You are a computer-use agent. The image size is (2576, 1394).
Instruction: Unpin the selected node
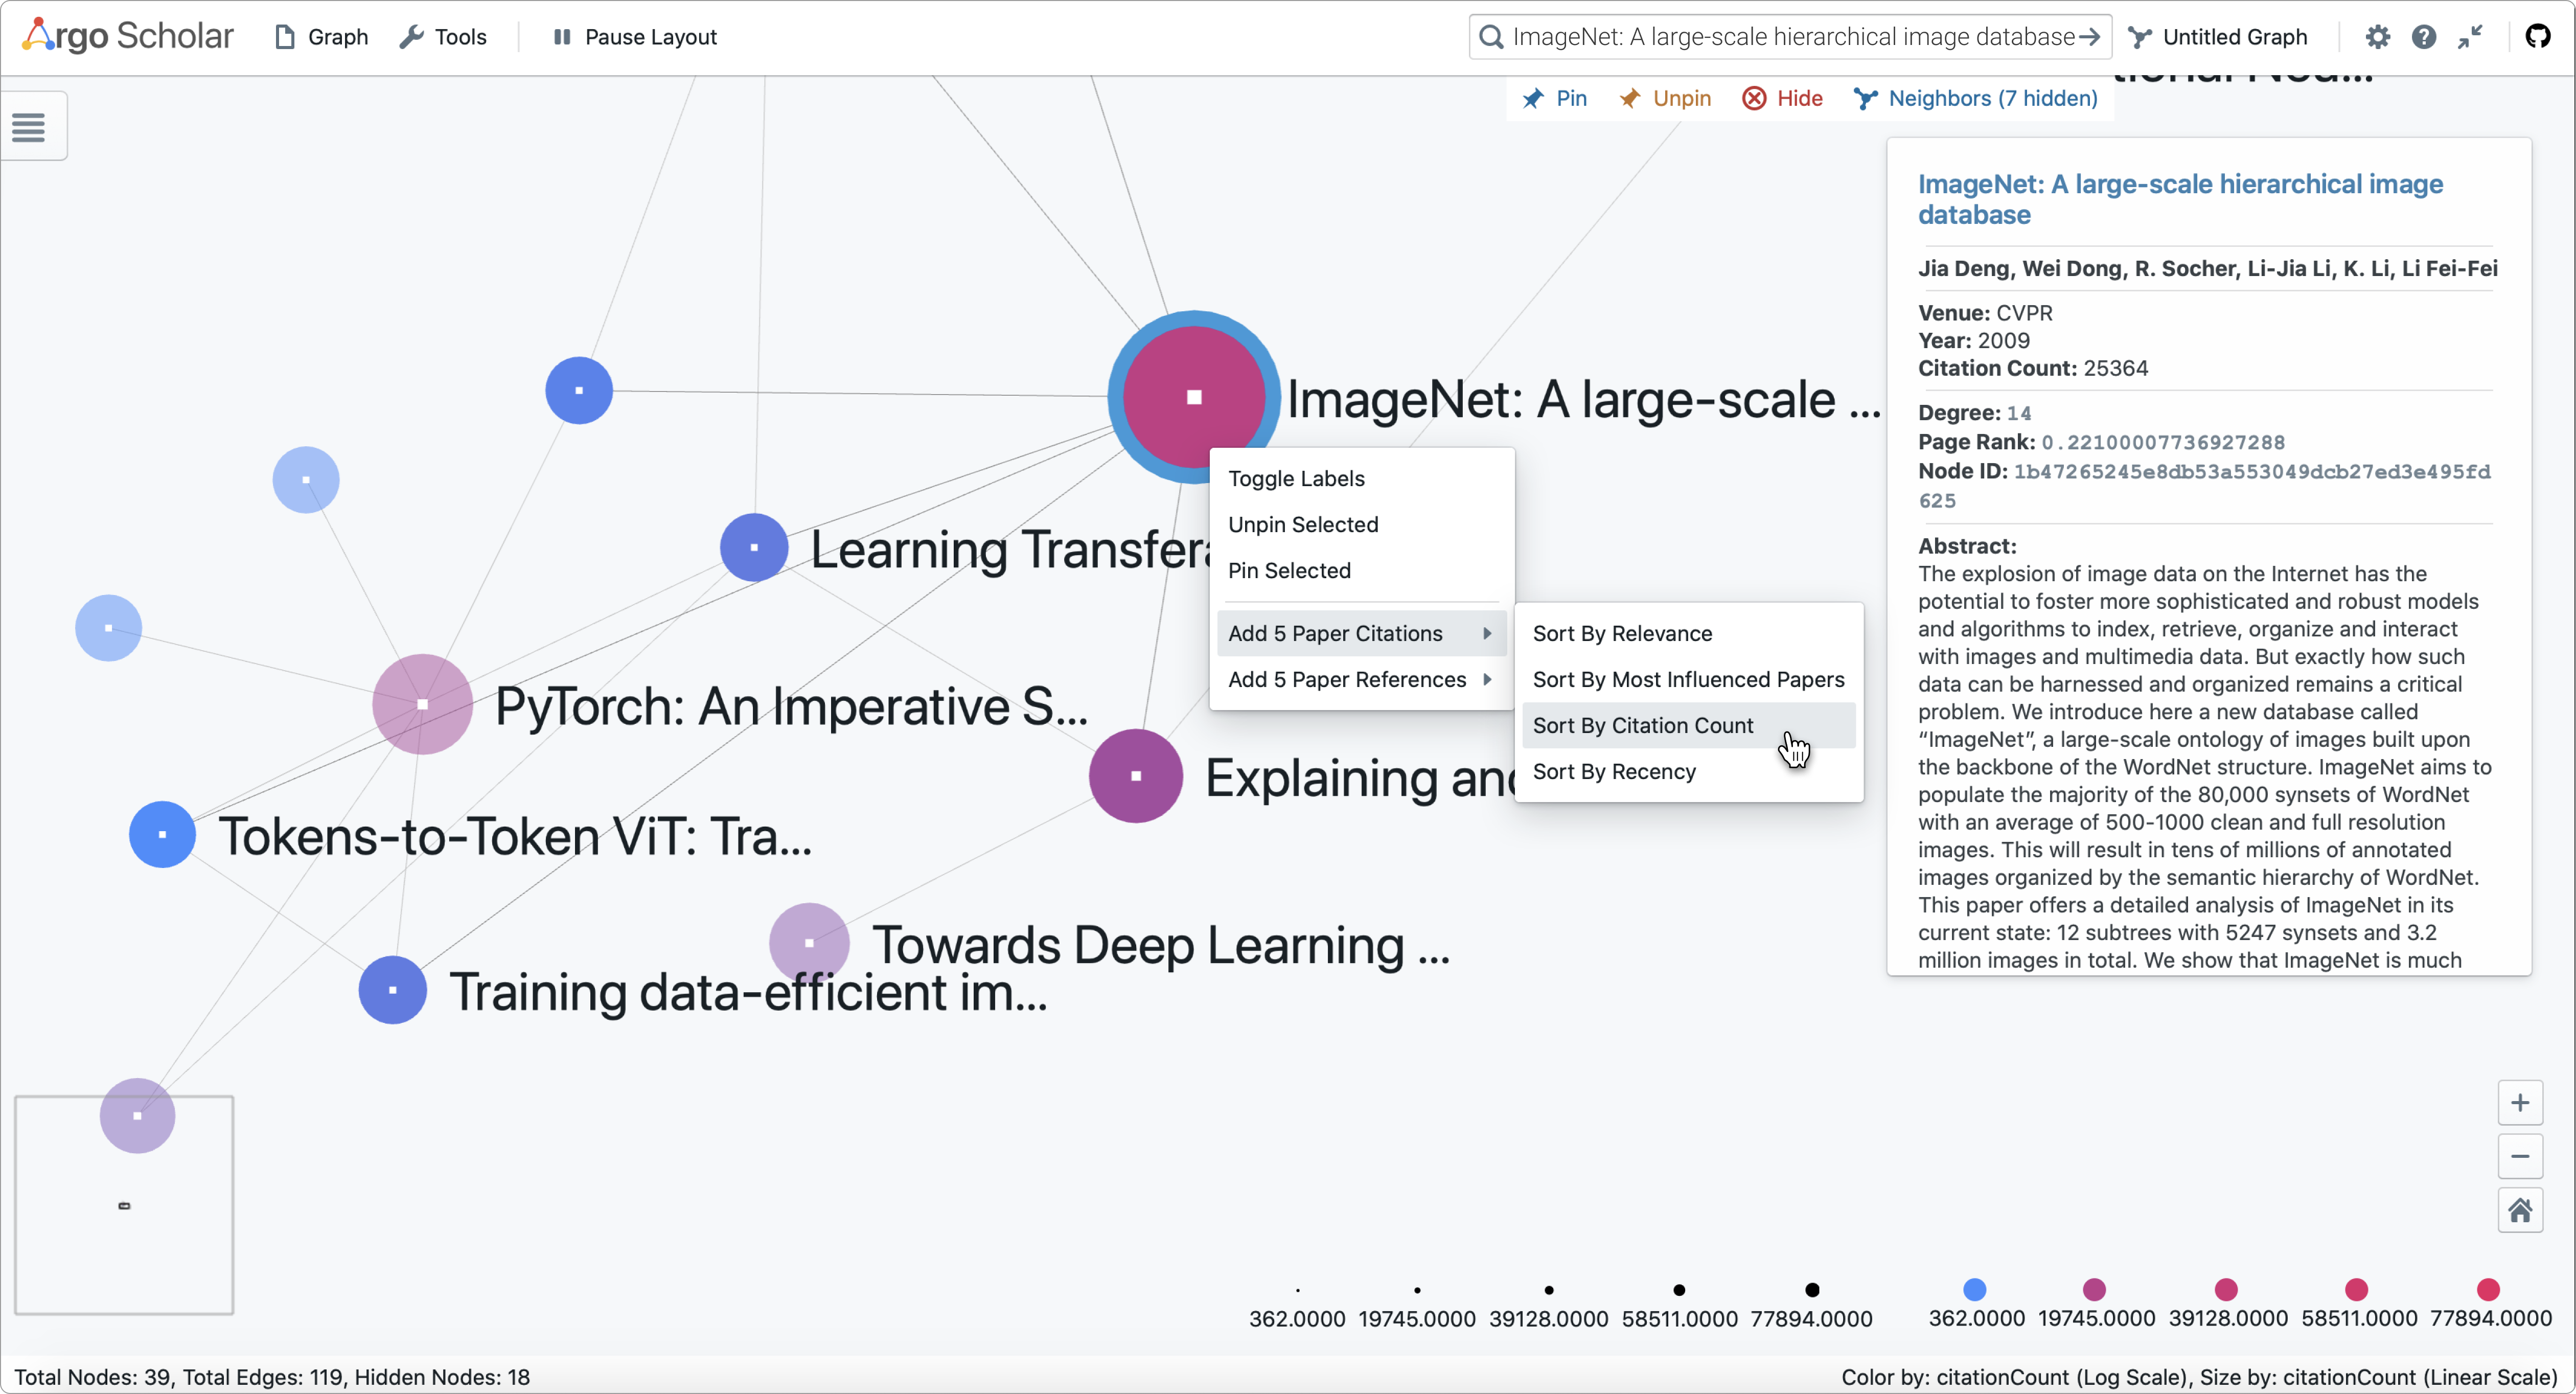tap(1666, 98)
